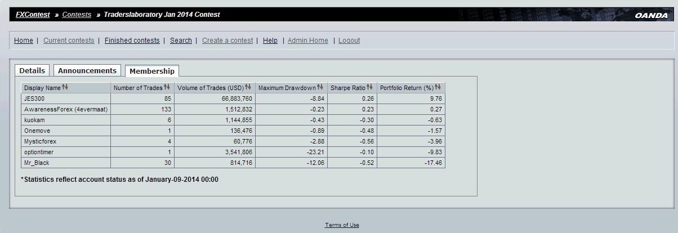Screen dimensions: 678x233
Task: Click the Traderslaboratory Jan 2014 Contest title
Action: 162,15
